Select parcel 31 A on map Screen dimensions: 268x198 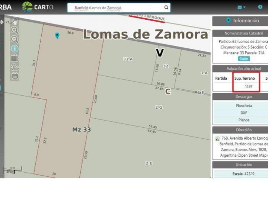click(128, 59)
